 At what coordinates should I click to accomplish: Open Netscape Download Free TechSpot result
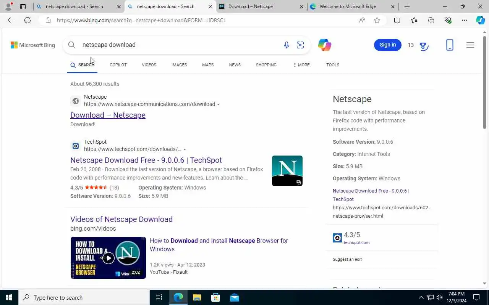click(x=146, y=160)
